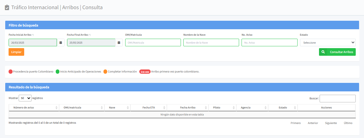
Task: Focus the Buscar search field
Action: click(337, 98)
